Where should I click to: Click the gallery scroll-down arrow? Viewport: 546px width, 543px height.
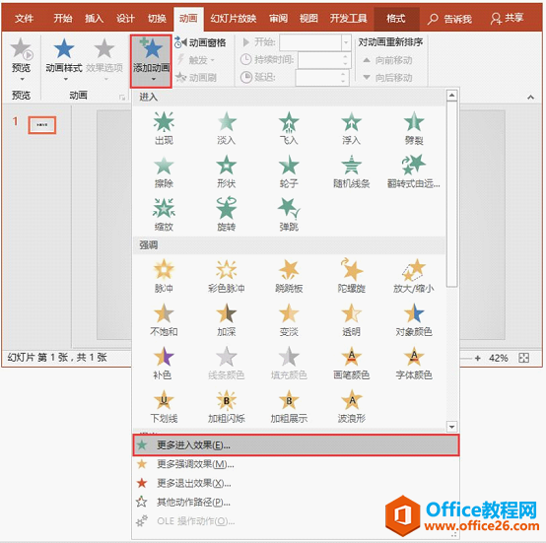451,427
